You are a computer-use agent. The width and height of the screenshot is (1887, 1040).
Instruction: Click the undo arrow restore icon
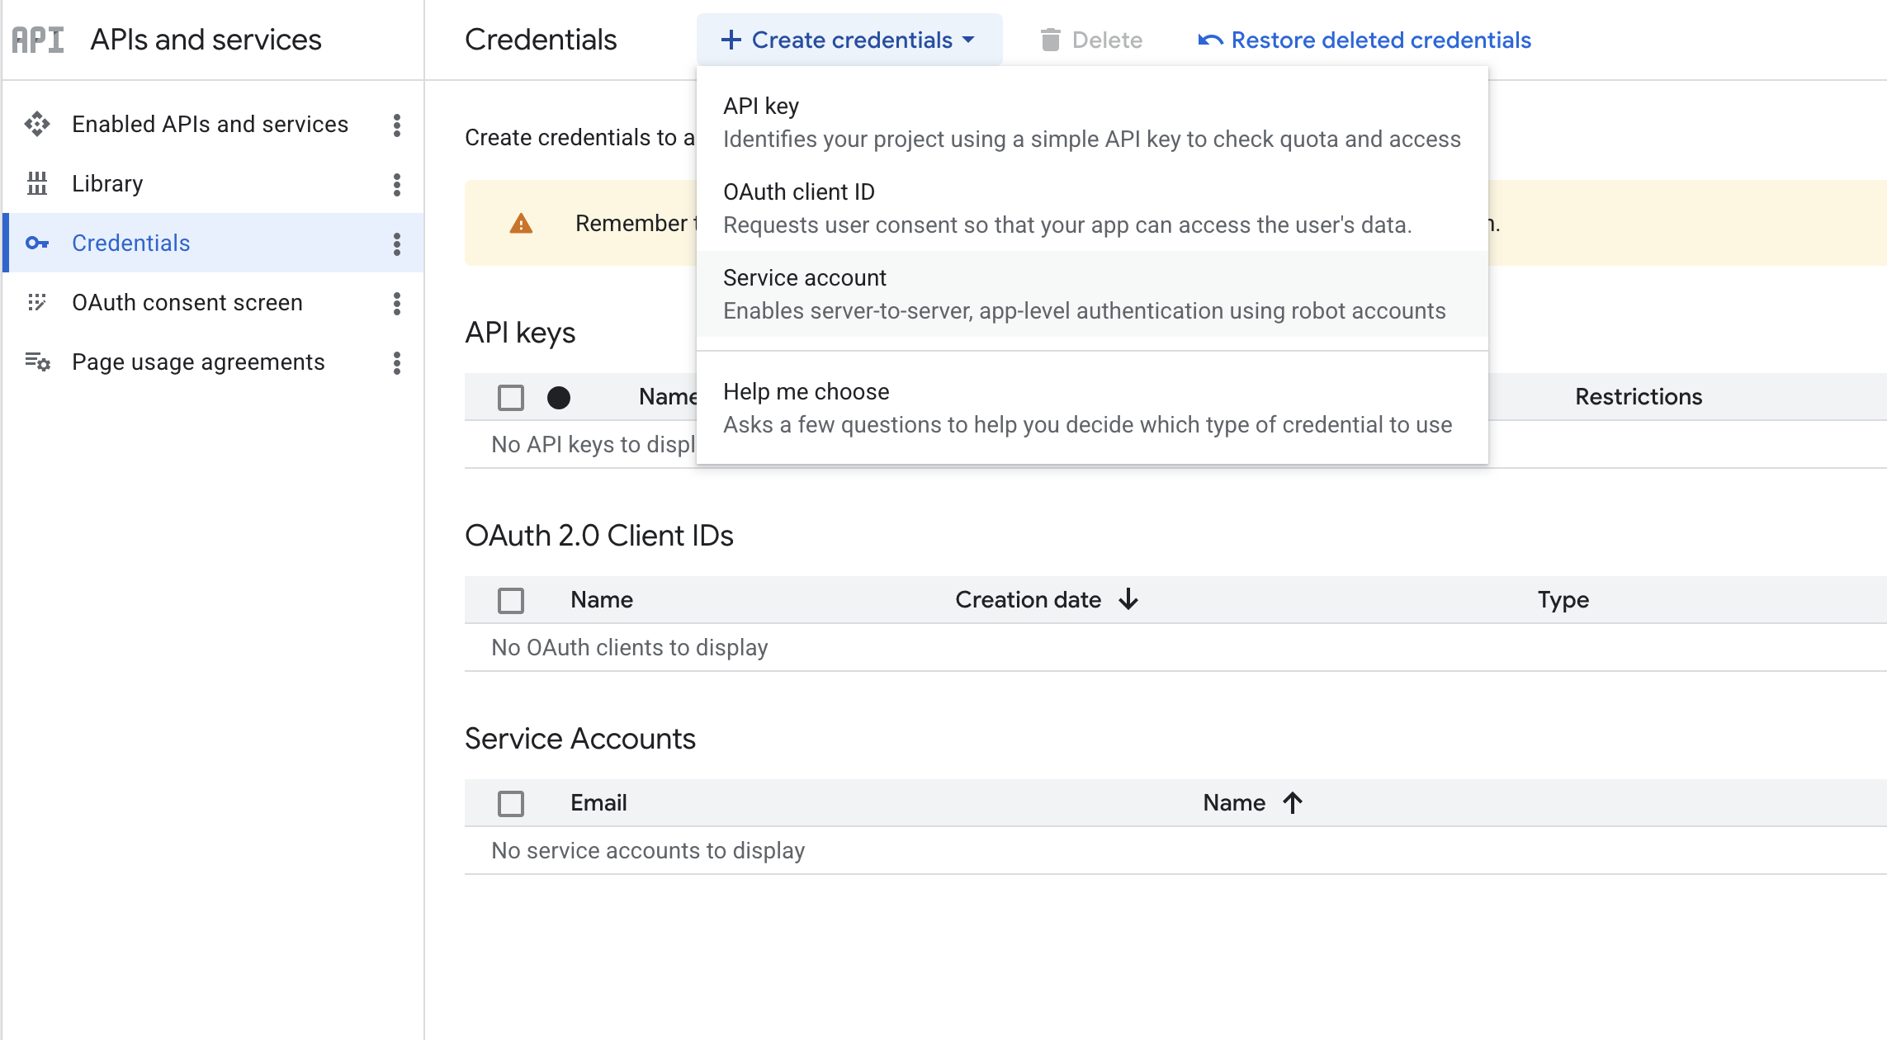point(1210,40)
